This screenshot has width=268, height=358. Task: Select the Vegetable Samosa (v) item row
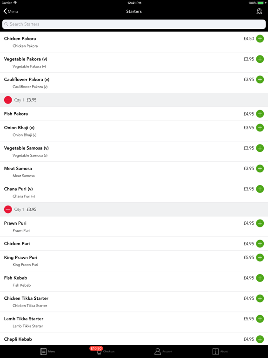click(134, 151)
